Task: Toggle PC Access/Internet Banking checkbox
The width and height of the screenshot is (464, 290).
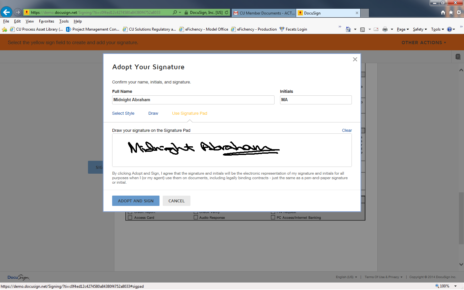Action: click(273, 217)
